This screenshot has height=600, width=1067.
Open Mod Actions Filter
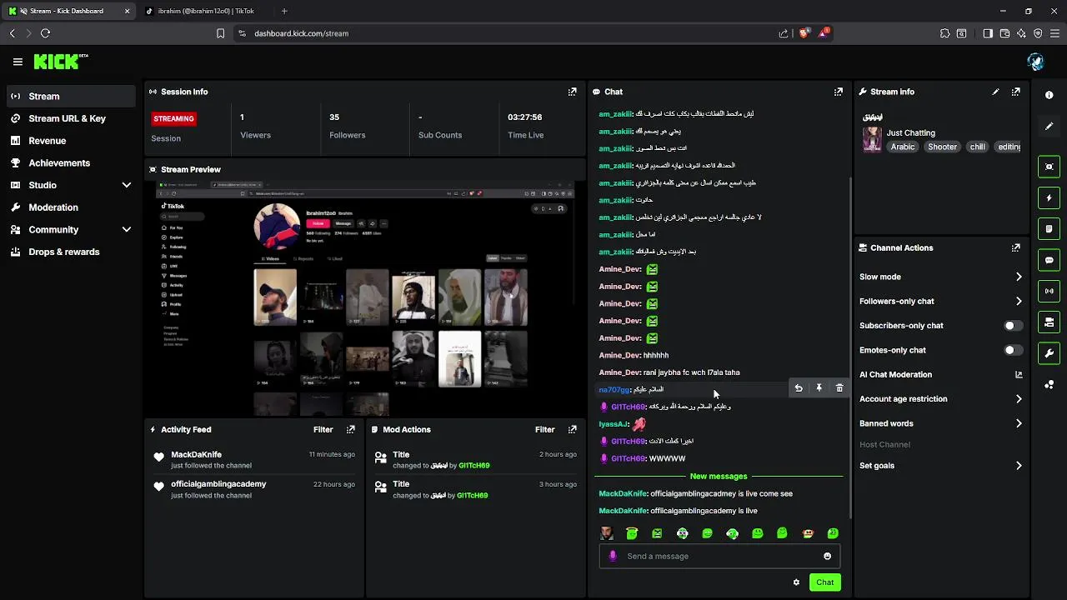544,429
